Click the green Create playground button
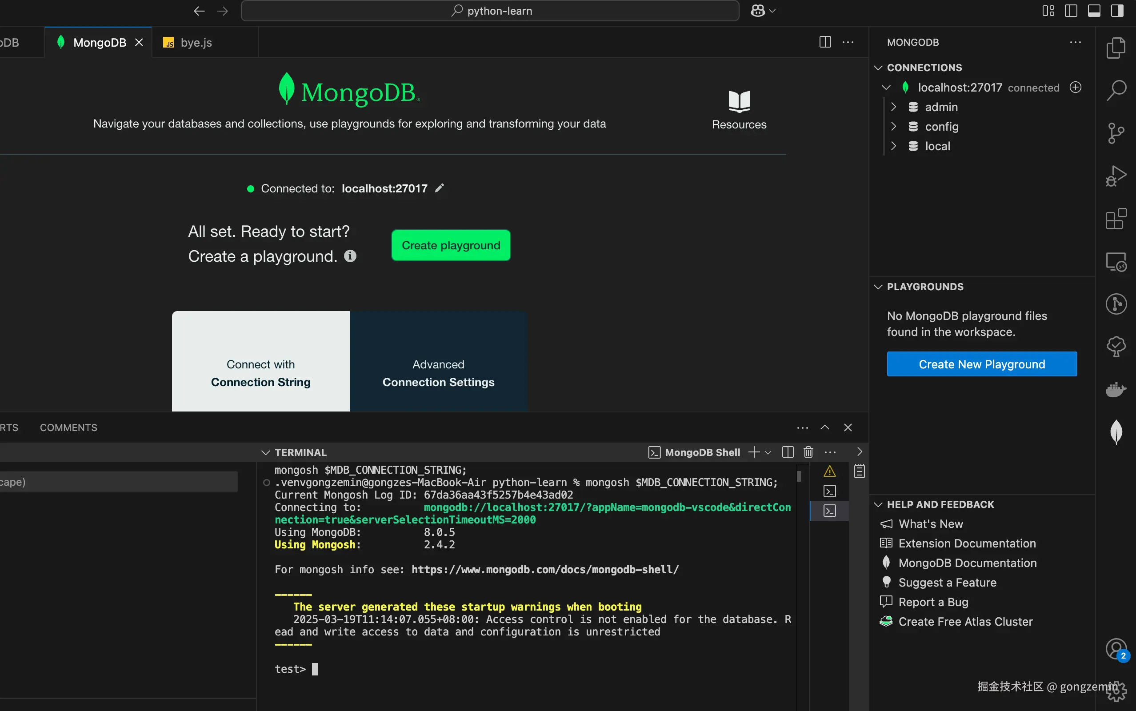 pyautogui.click(x=451, y=245)
